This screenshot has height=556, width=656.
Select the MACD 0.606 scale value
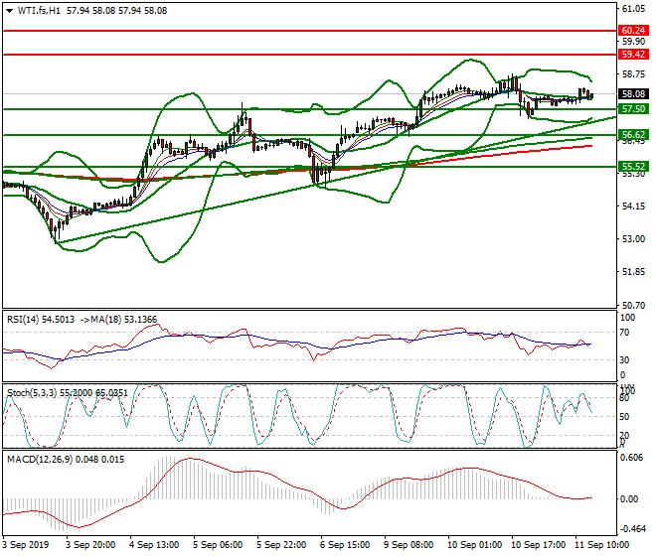[x=632, y=458]
